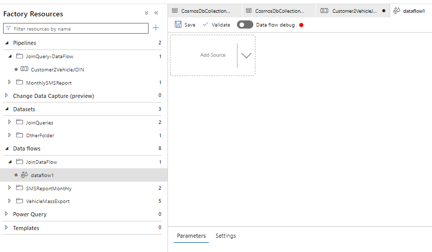Expand the Templates section

(x=7, y=228)
